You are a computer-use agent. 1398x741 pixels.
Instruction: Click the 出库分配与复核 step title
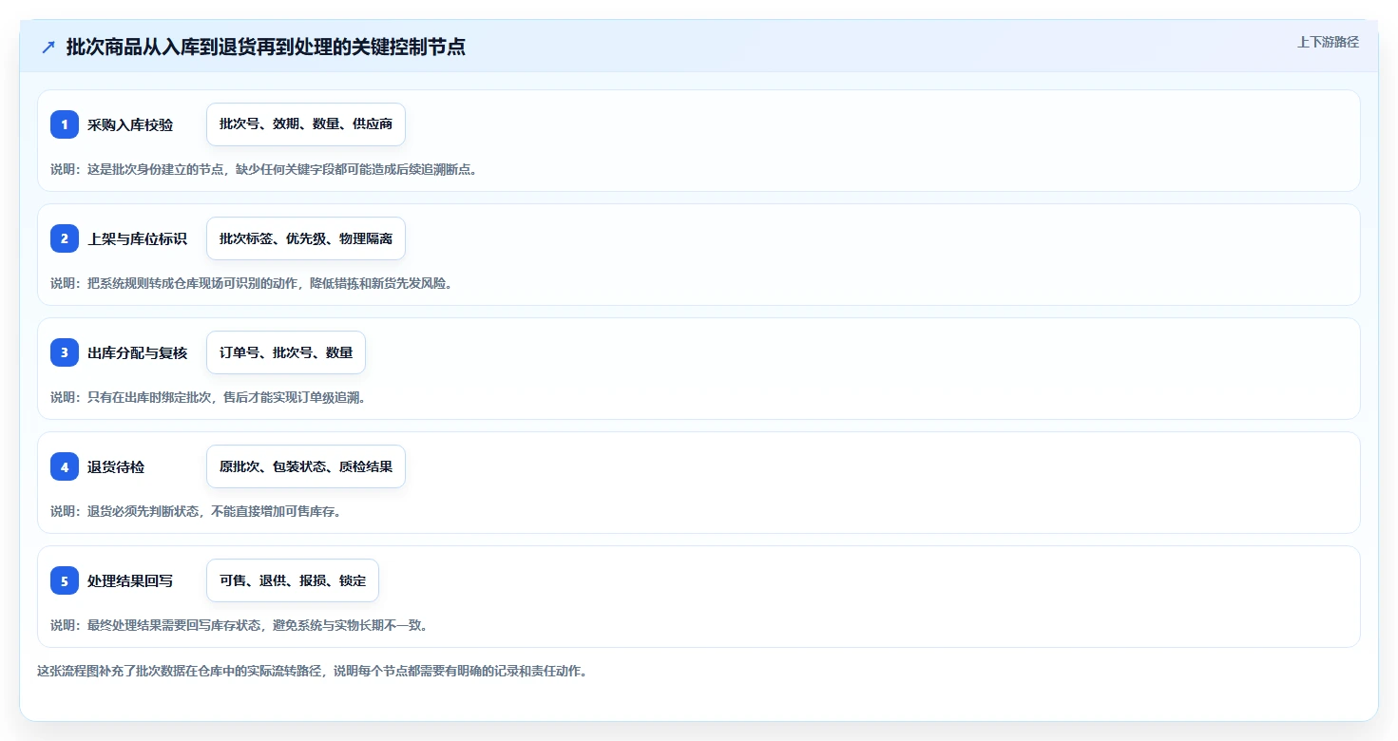[x=137, y=352]
